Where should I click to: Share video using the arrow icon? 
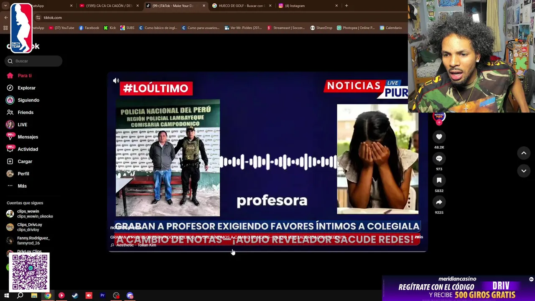[x=439, y=202]
